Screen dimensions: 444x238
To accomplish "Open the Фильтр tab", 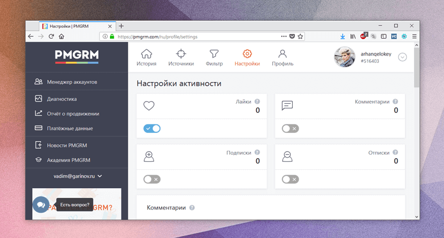I will [x=214, y=58].
